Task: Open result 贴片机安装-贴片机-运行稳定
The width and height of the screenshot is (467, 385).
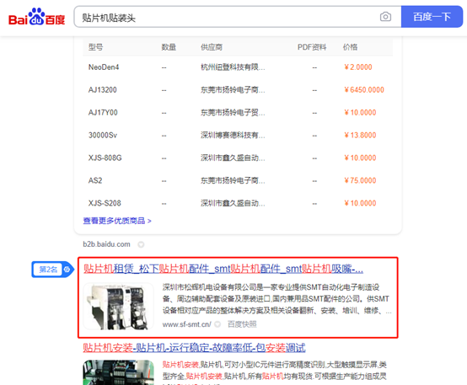Action: [194, 348]
